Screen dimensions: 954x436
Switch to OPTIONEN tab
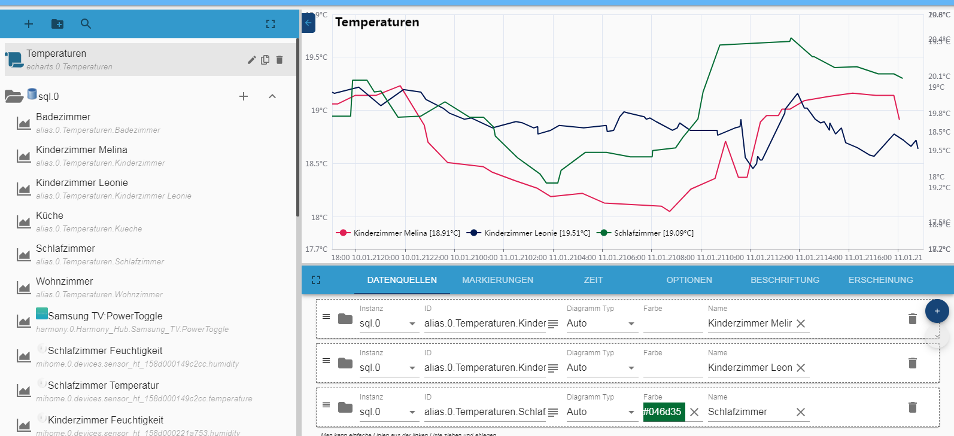tap(689, 280)
